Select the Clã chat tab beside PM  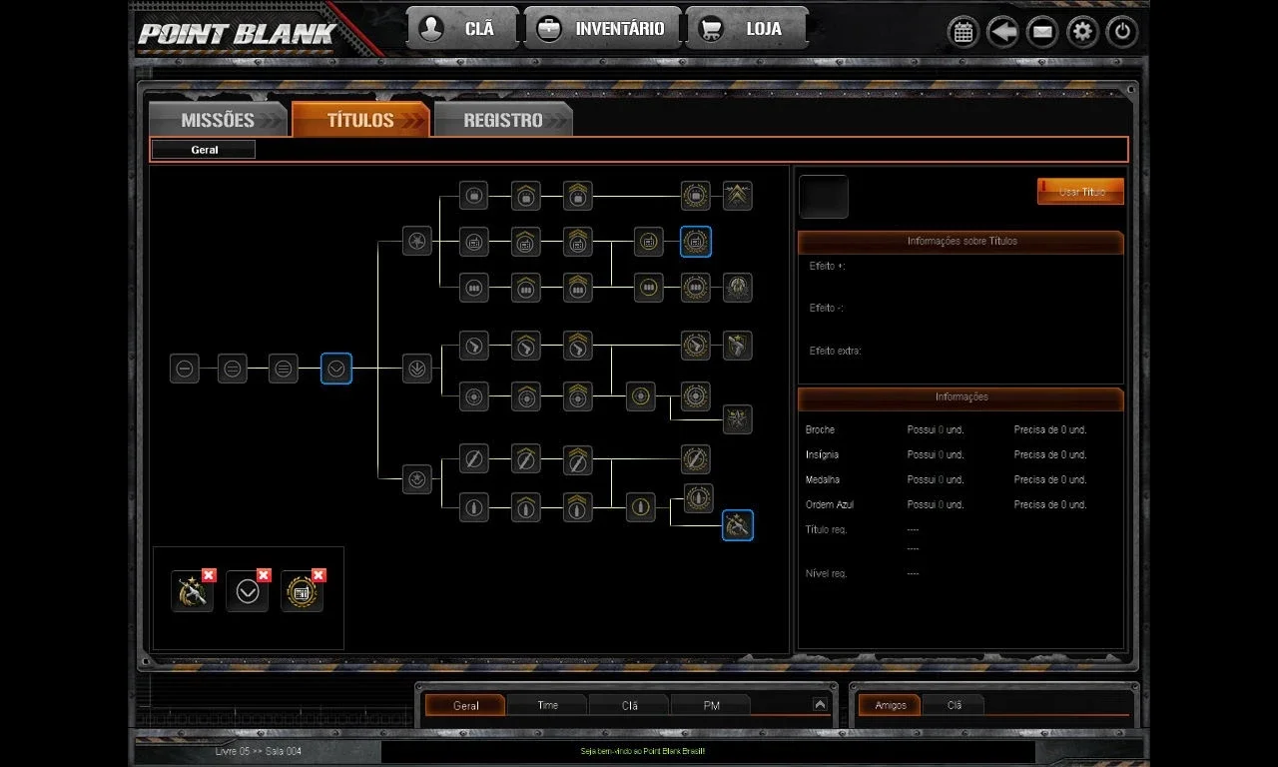click(629, 705)
